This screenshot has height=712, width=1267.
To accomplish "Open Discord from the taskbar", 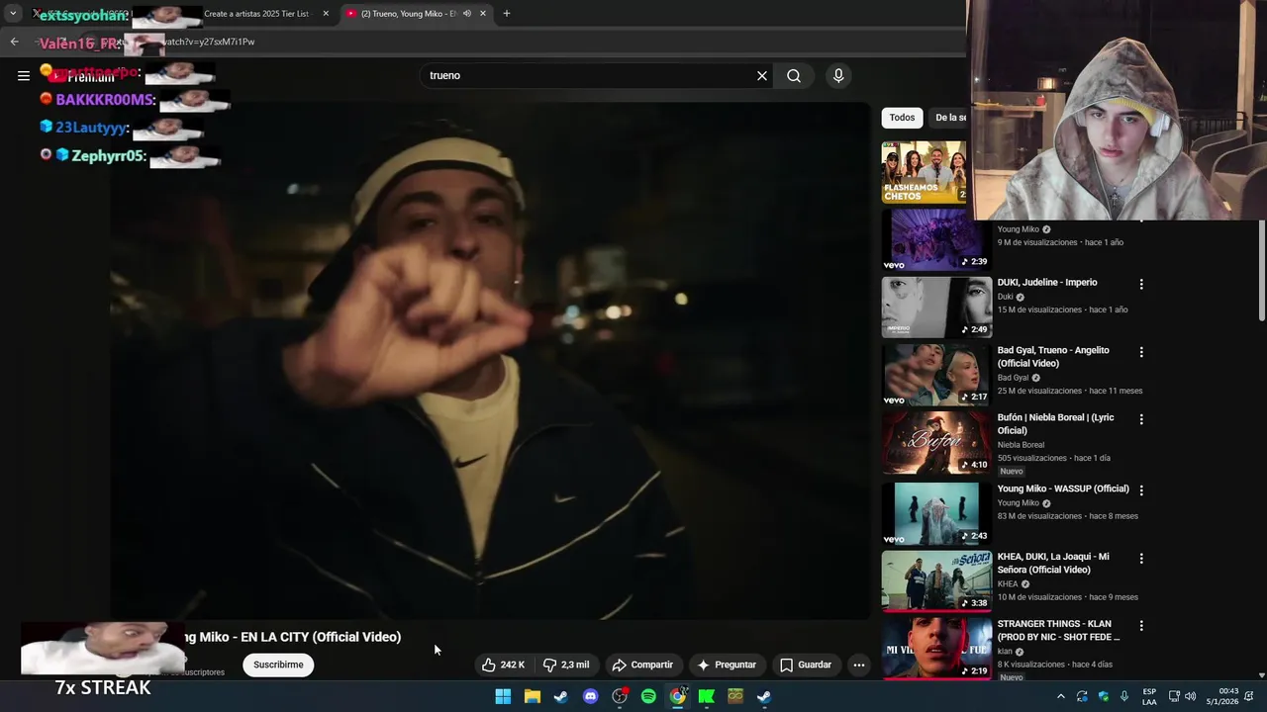I will click(x=591, y=696).
